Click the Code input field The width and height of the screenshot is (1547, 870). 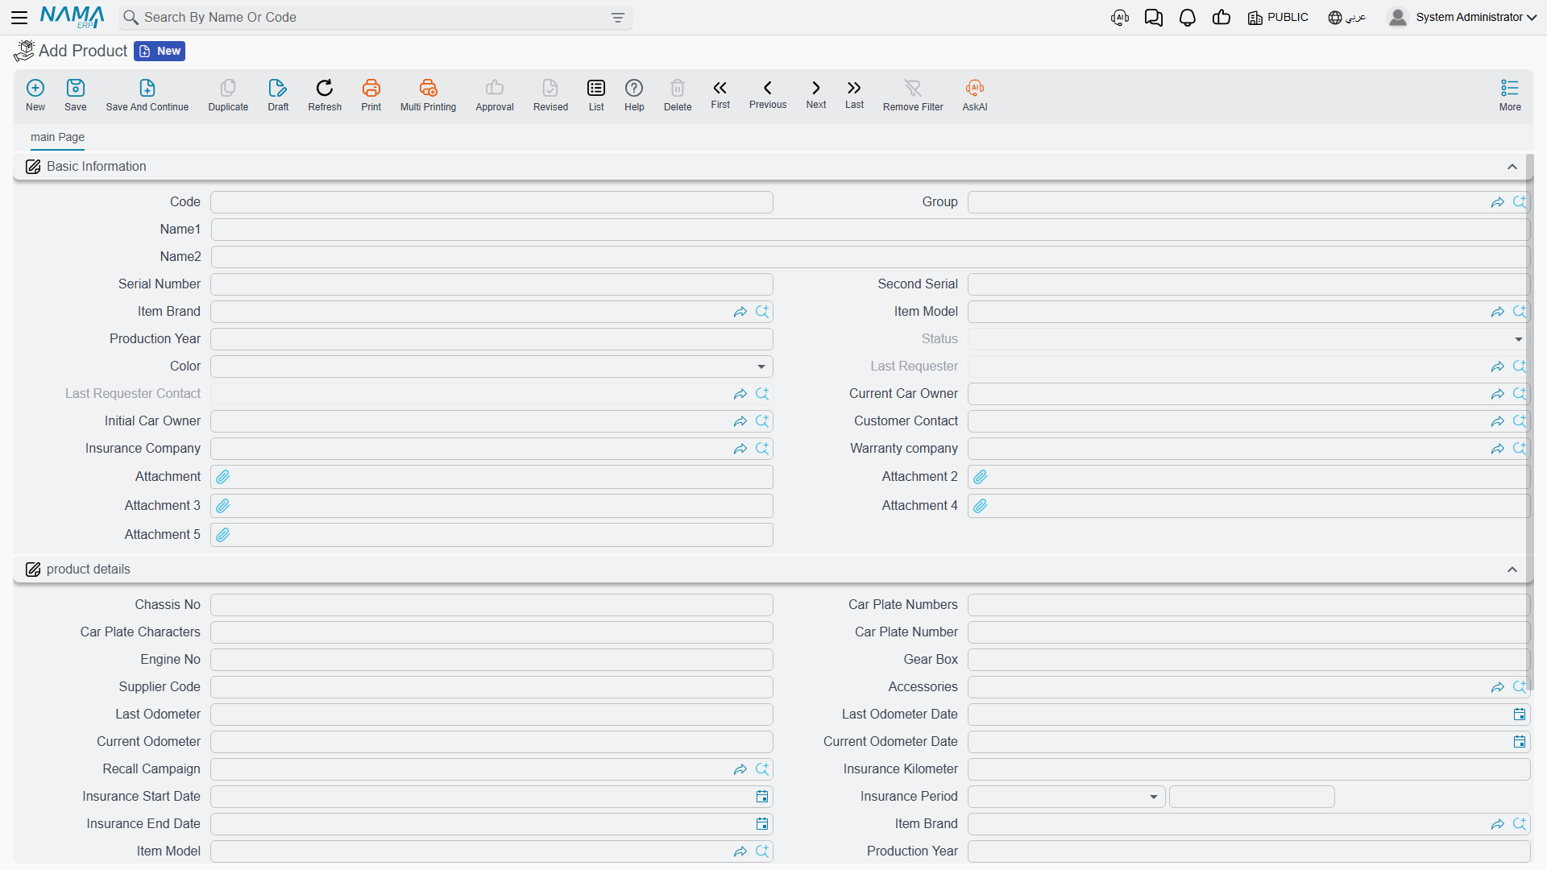491,202
